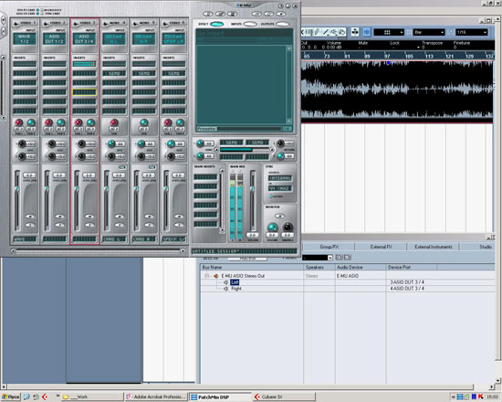This screenshot has height=402, width=502.
Task: Open the 1/16 quantize dropdown
Action: pos(471,32)
